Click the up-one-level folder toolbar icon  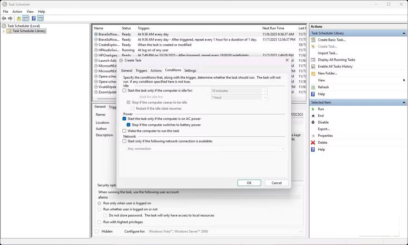[x=19, y=19]
